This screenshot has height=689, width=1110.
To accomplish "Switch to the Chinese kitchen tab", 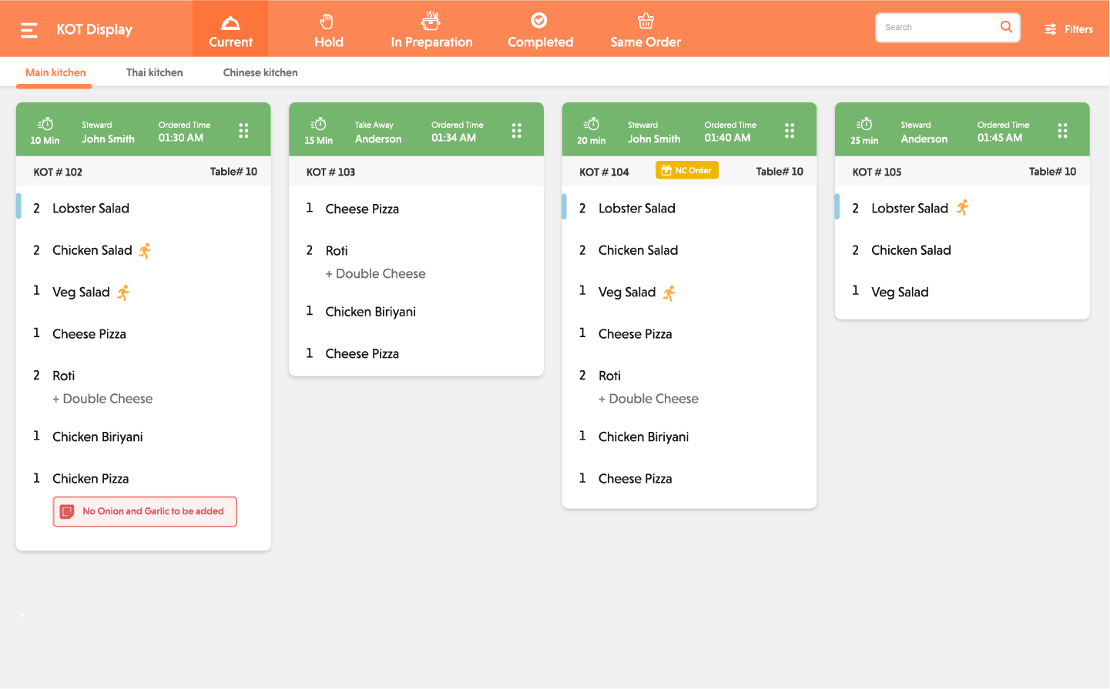I will tap(260, 72).
